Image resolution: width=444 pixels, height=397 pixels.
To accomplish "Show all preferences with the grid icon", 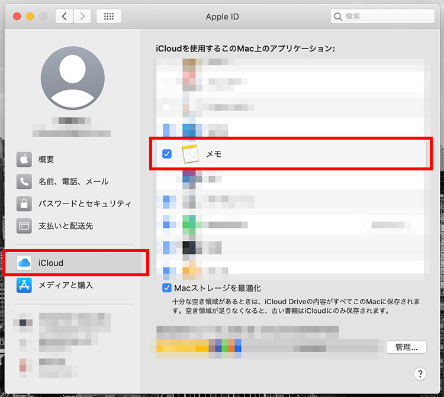I will (x=109, y=17).
